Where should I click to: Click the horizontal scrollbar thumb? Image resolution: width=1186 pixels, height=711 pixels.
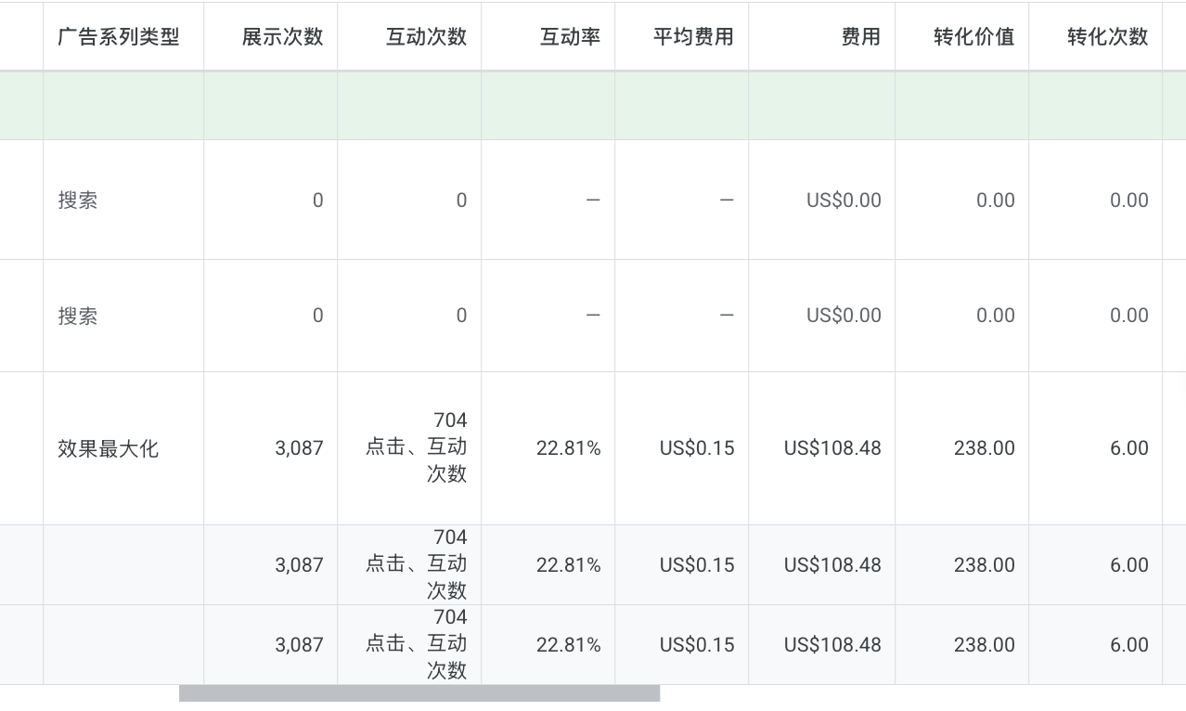coord(419,693)
